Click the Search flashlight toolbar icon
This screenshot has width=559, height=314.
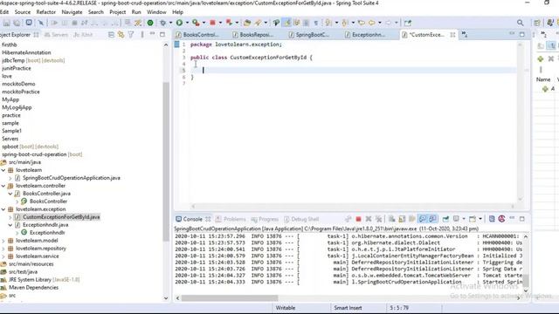[x=259, y=23]
